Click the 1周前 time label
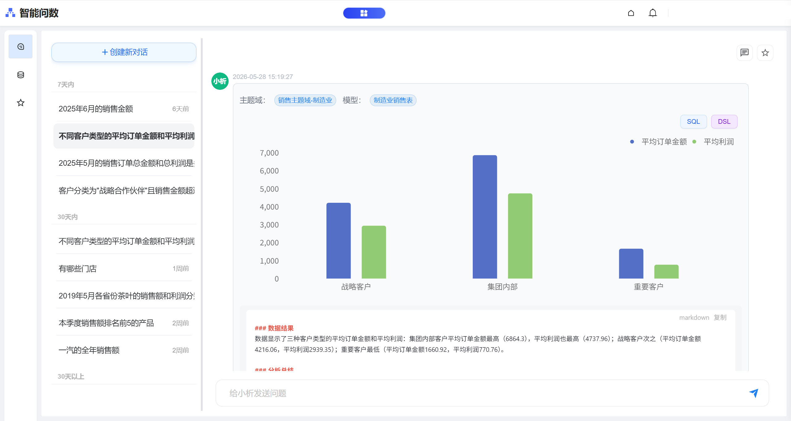Screen dimensions: 791x421 tap(181, 269)
